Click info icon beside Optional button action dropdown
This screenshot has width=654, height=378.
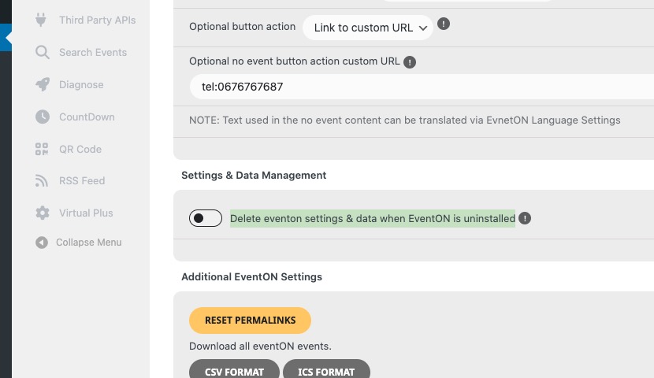tap(444, 24)
